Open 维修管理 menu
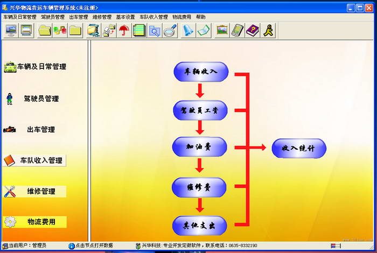The image size is (377, 253). tap(102, 17)
